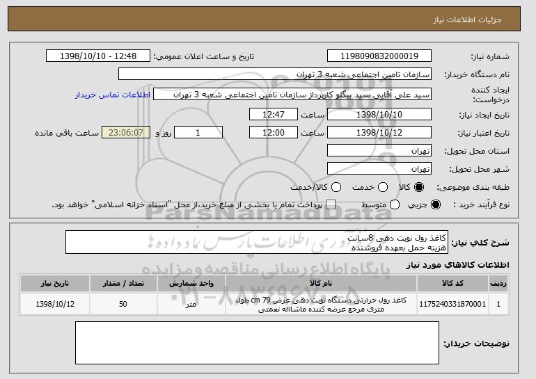Click the general need description box
The width and height of the screenshot is (536, 379).
(x=257, y=242)
